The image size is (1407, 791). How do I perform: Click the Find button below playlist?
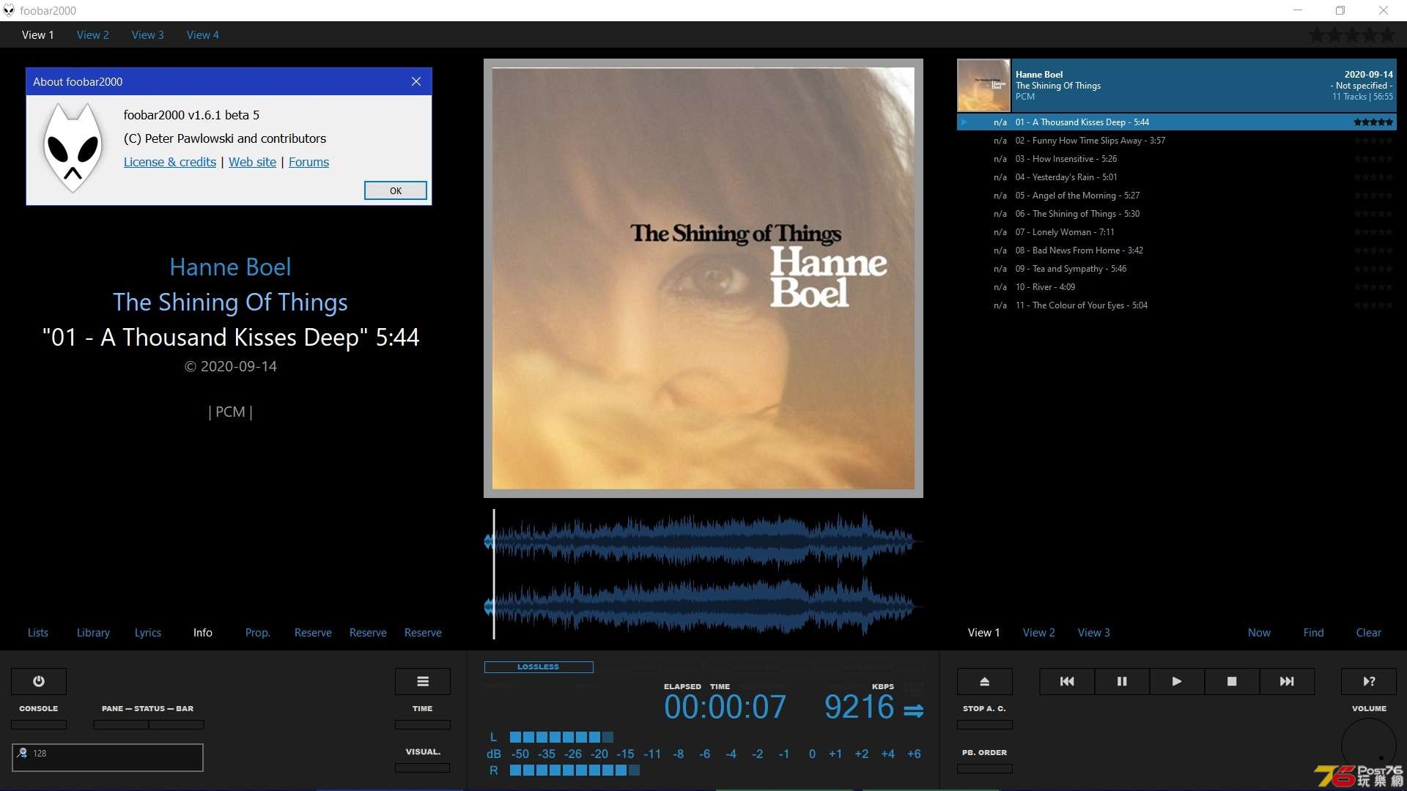[1313, 633]
